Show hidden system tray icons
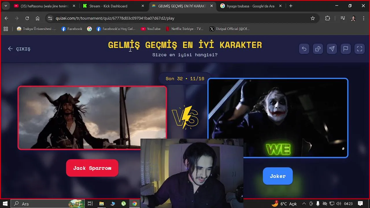 point(304,204)
